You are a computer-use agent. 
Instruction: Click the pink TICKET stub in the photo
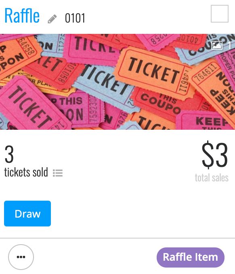[x=31, y=107]
